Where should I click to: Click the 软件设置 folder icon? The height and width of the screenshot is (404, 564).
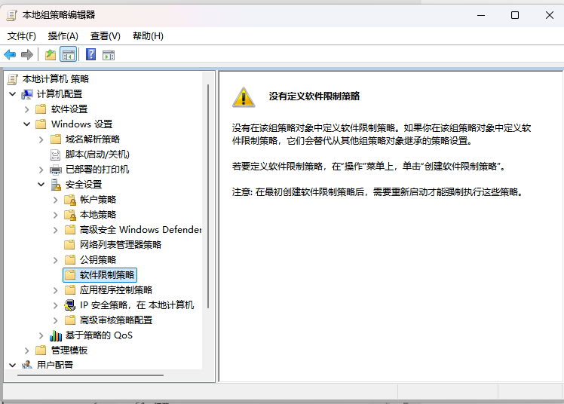(41, 109)
